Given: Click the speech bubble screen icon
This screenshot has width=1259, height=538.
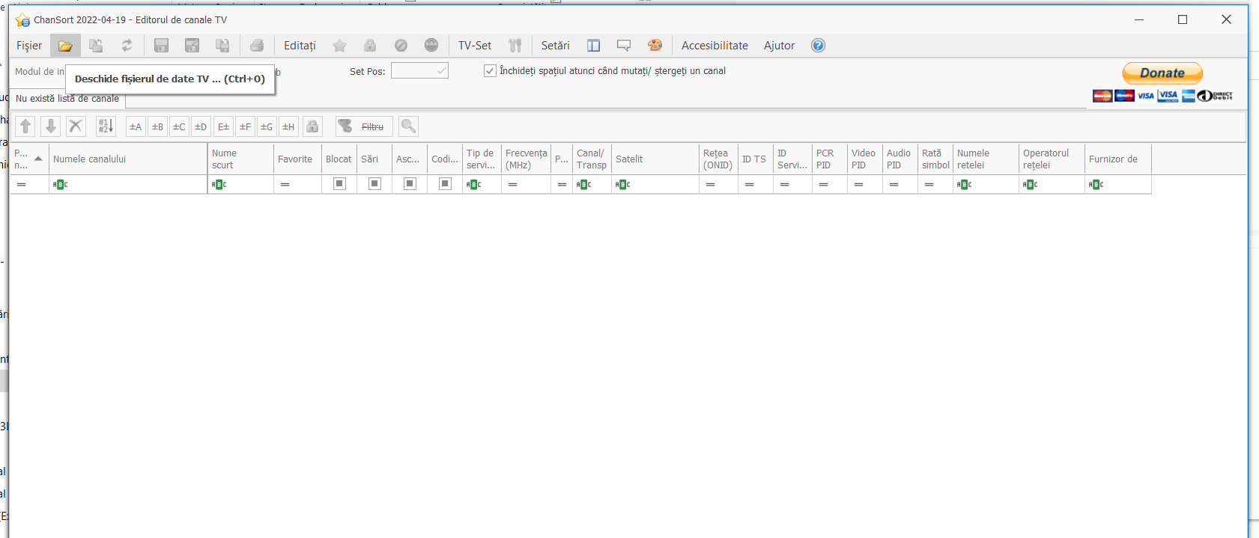Looking at the screenshot, I should 624,46.
